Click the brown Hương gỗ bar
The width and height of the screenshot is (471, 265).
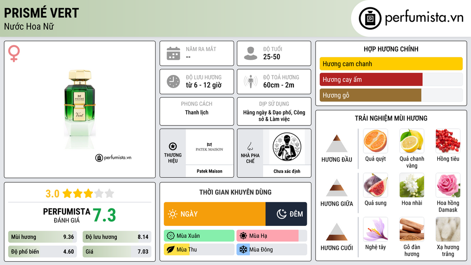[x=370, y=95]
